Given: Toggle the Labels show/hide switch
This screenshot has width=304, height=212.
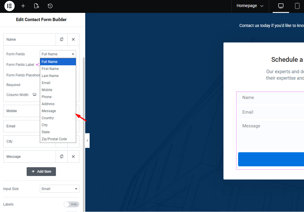Looking at the screenshot, I should [71, 204].
